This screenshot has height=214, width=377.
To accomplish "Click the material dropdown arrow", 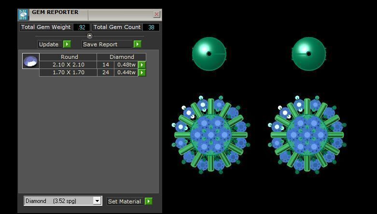I will [97, 201].
